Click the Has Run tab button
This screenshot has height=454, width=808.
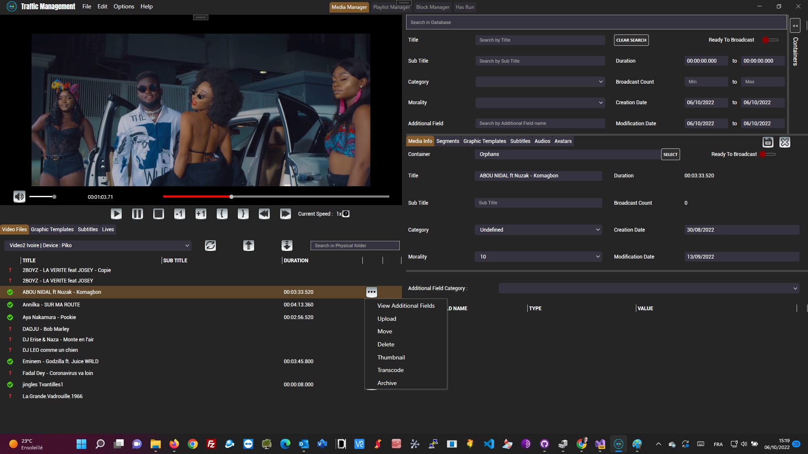click(465, 7)
